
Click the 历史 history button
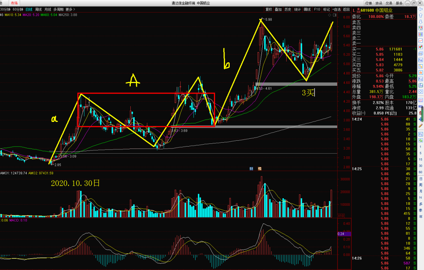(x=288, y=9)
